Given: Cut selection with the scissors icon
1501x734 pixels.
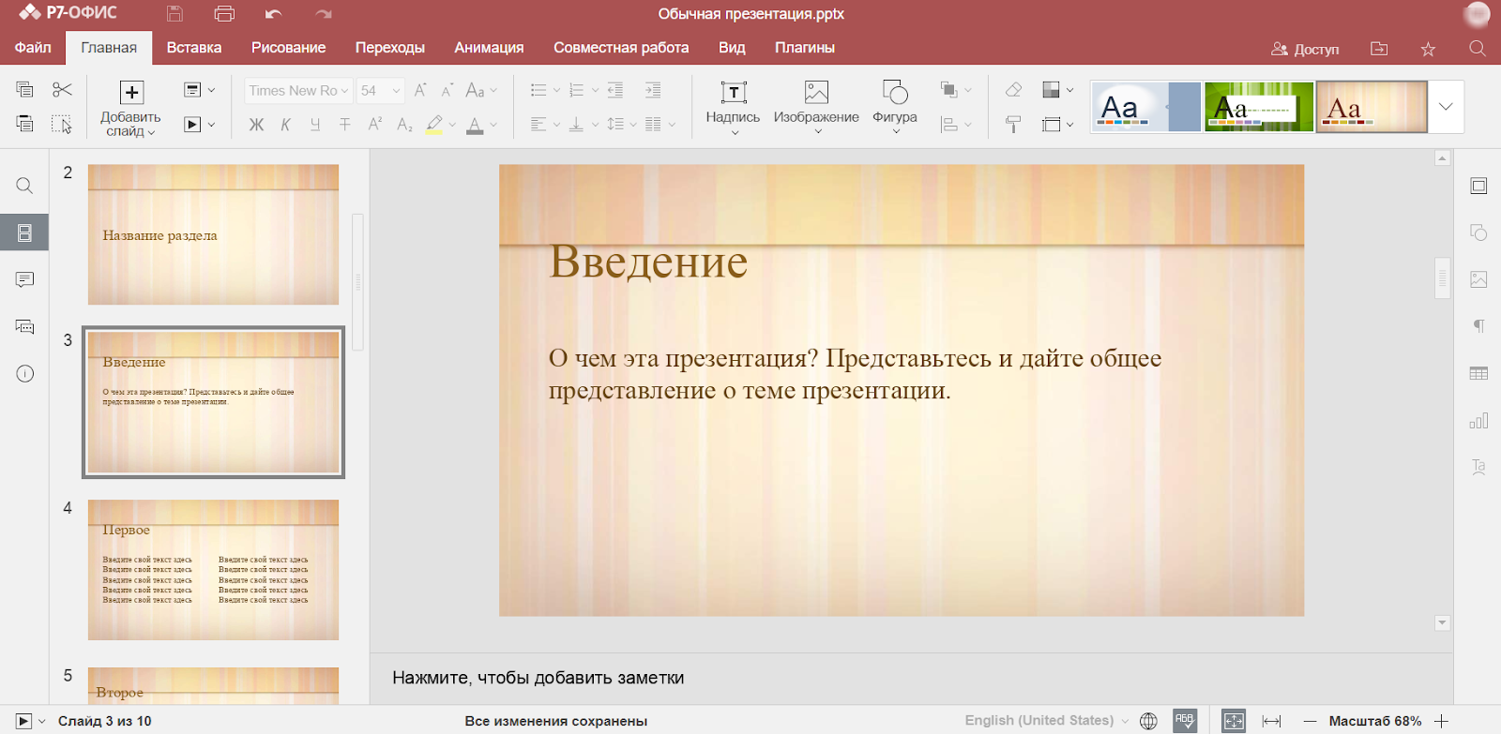Looking at the screenshot, I should click(62, 90).
